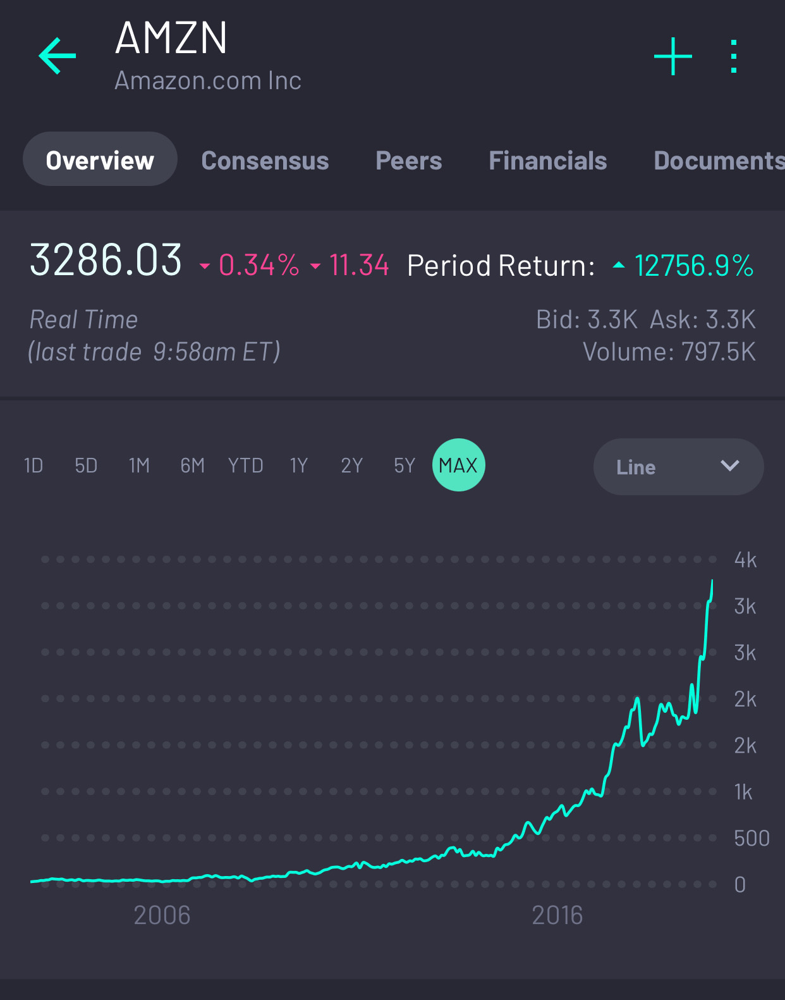Select the MAX chart range

459,465
